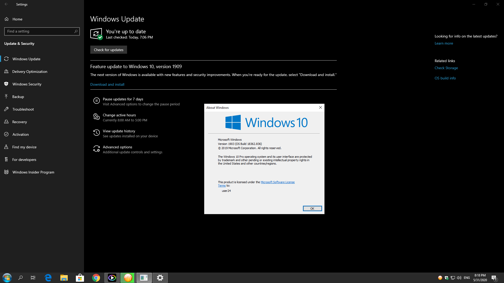This screenshot has width=504, height=283.
Task: Click the history icon beside update history
Action: 97,133
